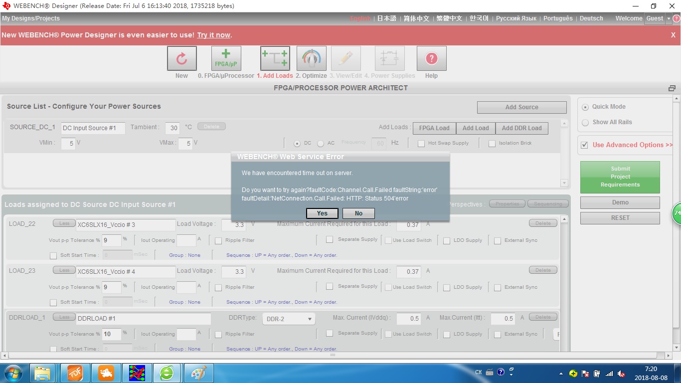Collapse LOAD_22 with its Less button
This screenshot has height=383, width=681.
click(64, 223)
